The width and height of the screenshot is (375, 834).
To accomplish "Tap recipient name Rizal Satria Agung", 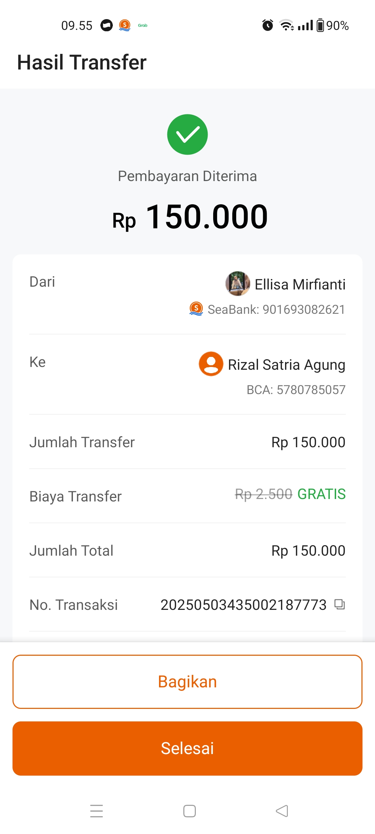I will (x=286, y=365).
